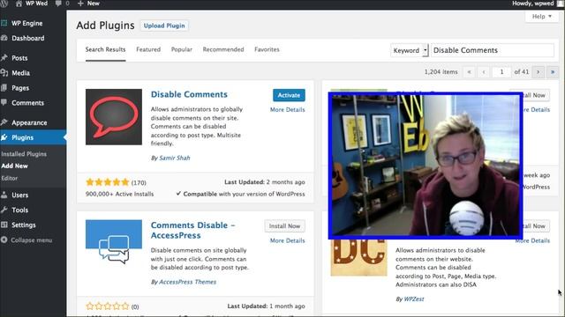Open More Details for Comments Disable AccessPress
Image resolution: width=565 pixels, height=317 pixels.
287,240
